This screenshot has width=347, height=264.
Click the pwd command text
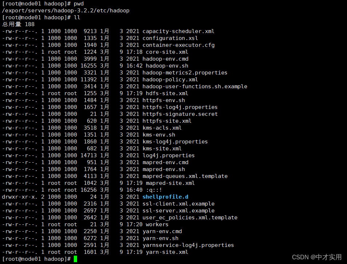tap(79, 4)
